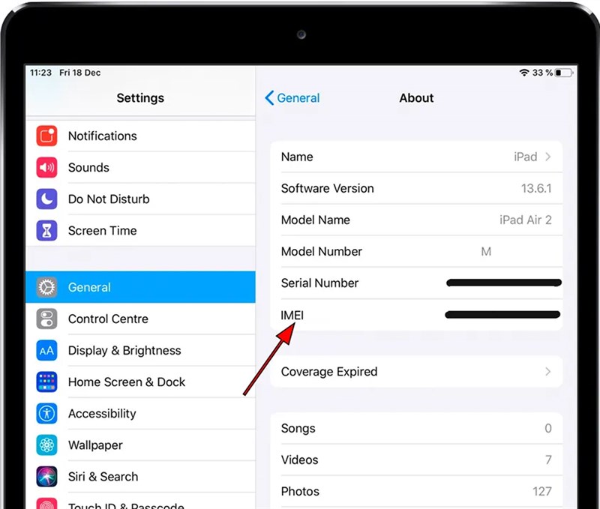The width and height of the screenshot is (600, 509).
Task: Tap the Wallpaper flower icon
Action: [46, 445]
